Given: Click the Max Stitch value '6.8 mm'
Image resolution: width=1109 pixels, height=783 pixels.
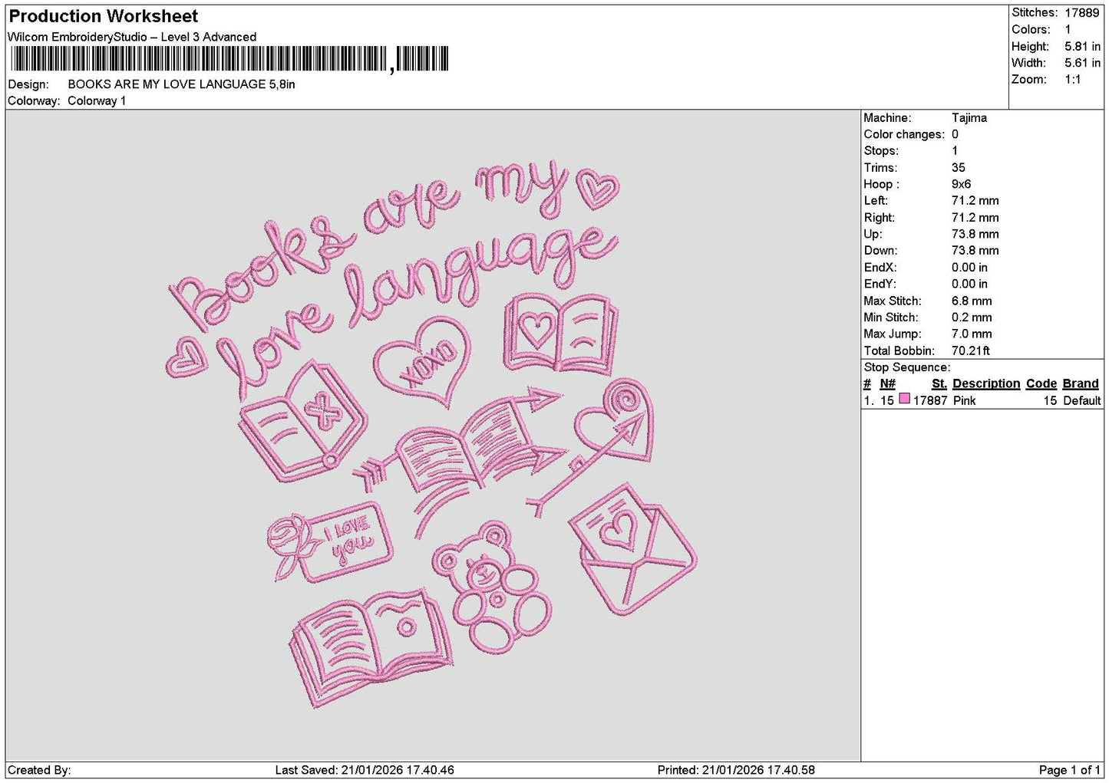Looking at the screenshot, I should click(x=972, y=301).
